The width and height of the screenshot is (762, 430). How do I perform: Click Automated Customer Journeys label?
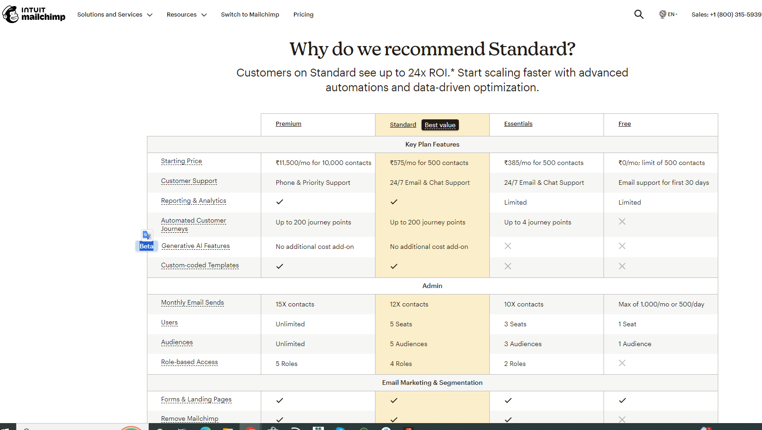click(193, 225)
